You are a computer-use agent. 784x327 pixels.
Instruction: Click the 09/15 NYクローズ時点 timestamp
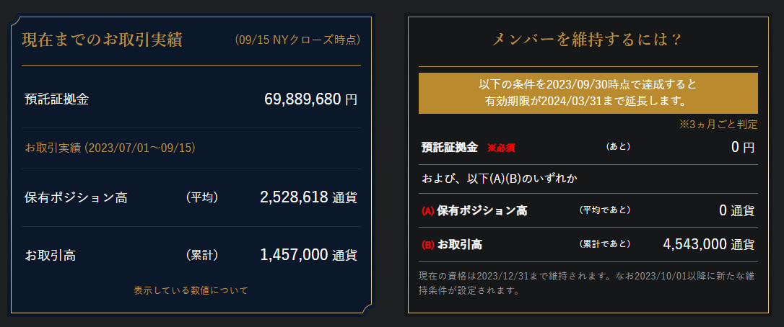pyautogui.click(x=297, y=40)
